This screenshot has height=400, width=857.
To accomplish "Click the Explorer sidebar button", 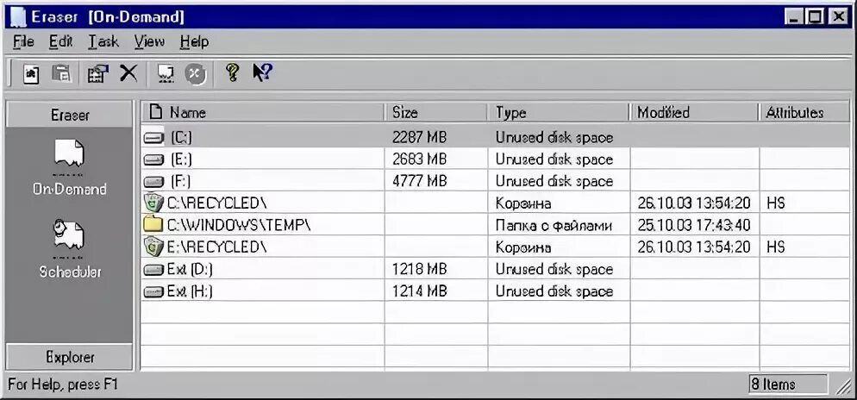I will coord(69,357).
